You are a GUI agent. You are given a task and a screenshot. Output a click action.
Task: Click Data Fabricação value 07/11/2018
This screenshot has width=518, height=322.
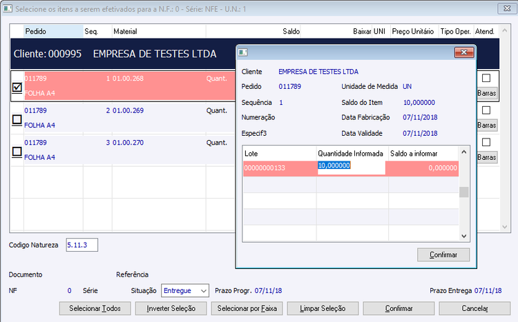pos(420,117)
